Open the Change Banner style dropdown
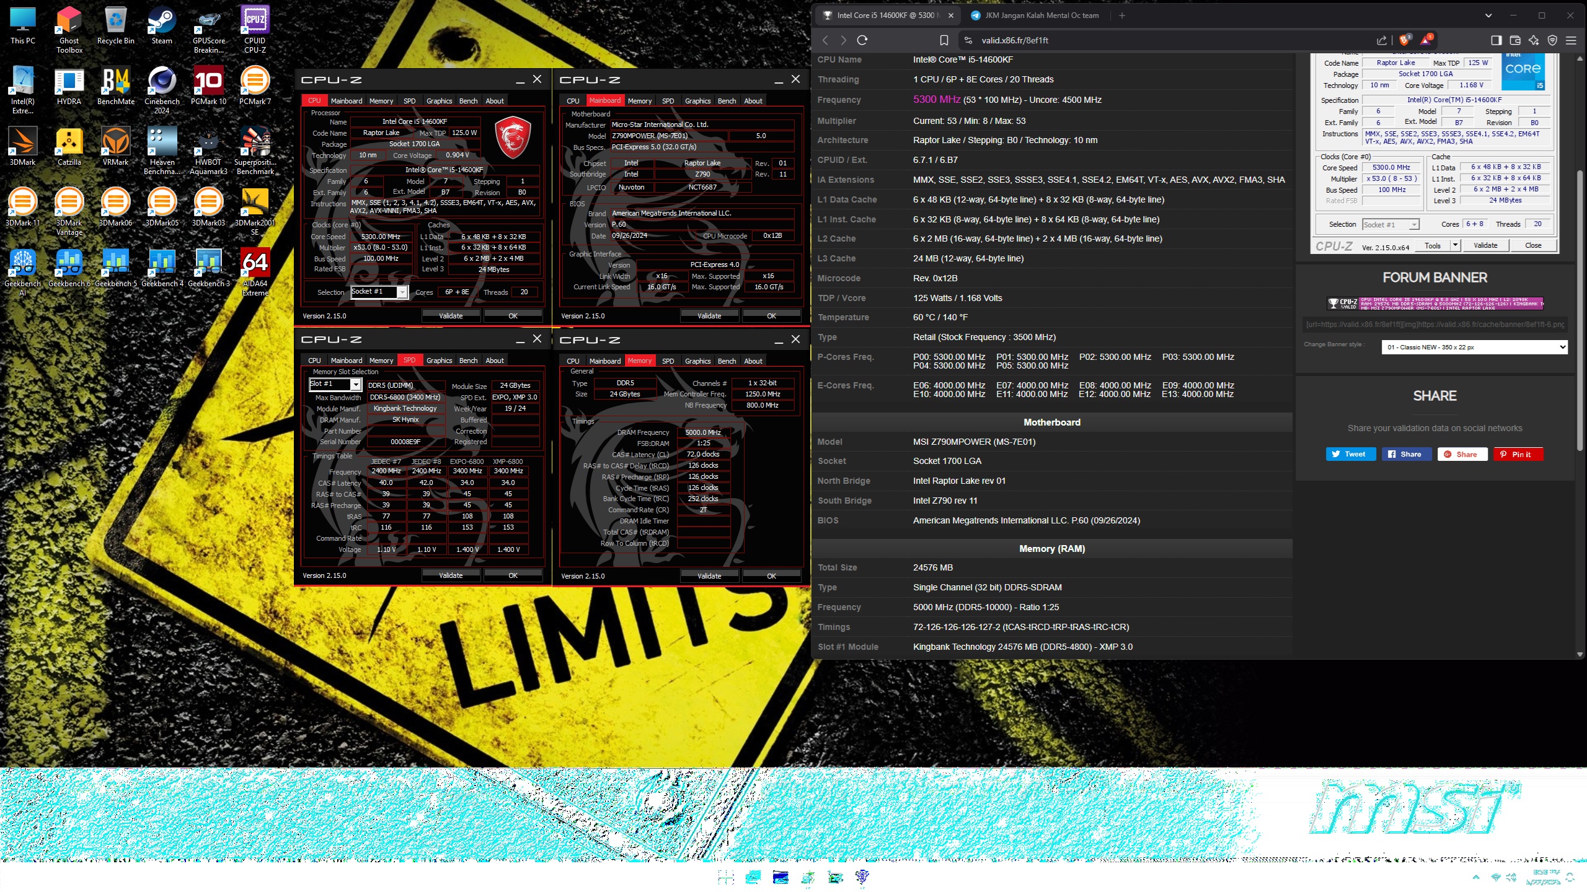The width and height of the screenshot is (1587, 892). (x=1474, y=347)
